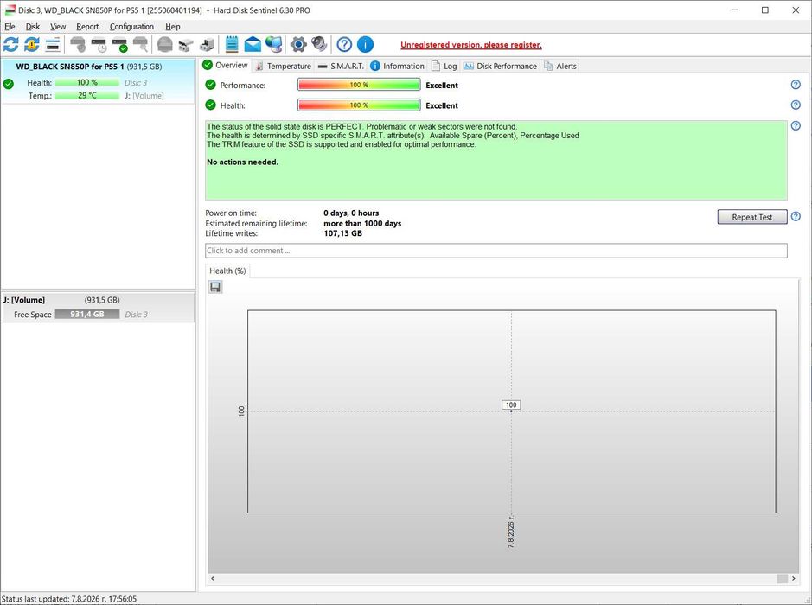Viewport: 812px width, 605px height.
Task: Switch to the Temperature tab
Action: (284, 67)
